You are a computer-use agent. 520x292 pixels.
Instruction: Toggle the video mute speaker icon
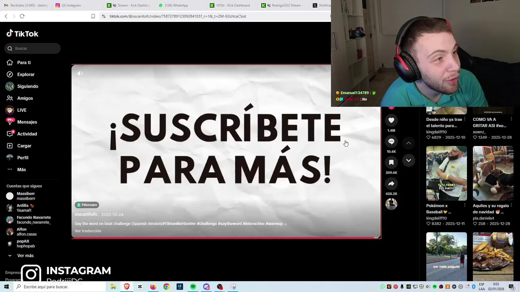point(80,73)
